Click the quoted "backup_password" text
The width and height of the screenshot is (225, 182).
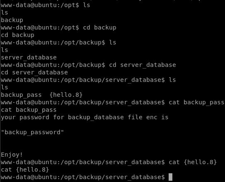tap(32, 132)
